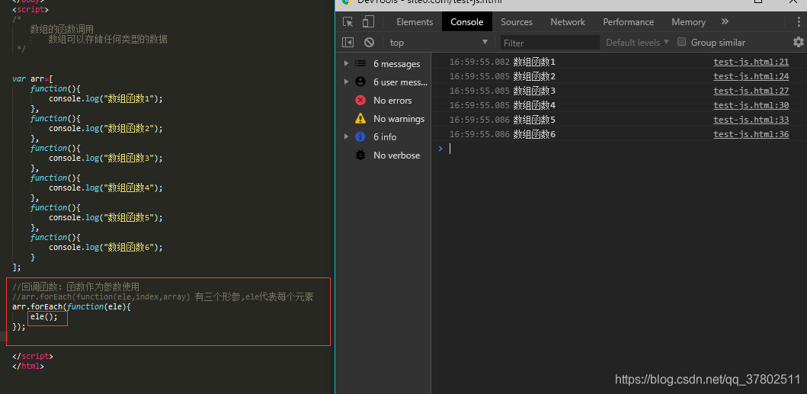Viewport: 807px width, 394px height.
Task: Open console settings gear icon
Action: (x=799, y=42)
